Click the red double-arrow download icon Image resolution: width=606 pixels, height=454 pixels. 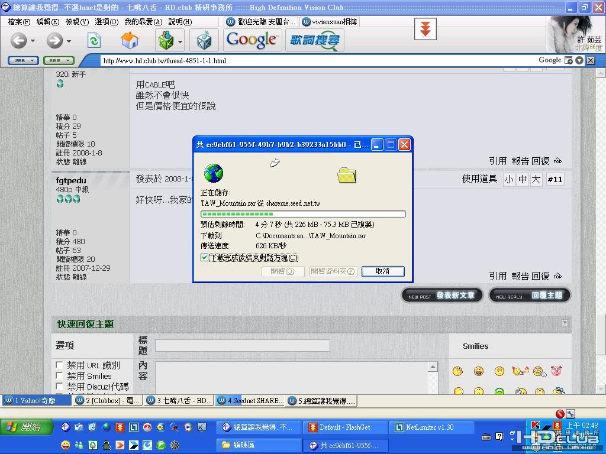(425, 29)
